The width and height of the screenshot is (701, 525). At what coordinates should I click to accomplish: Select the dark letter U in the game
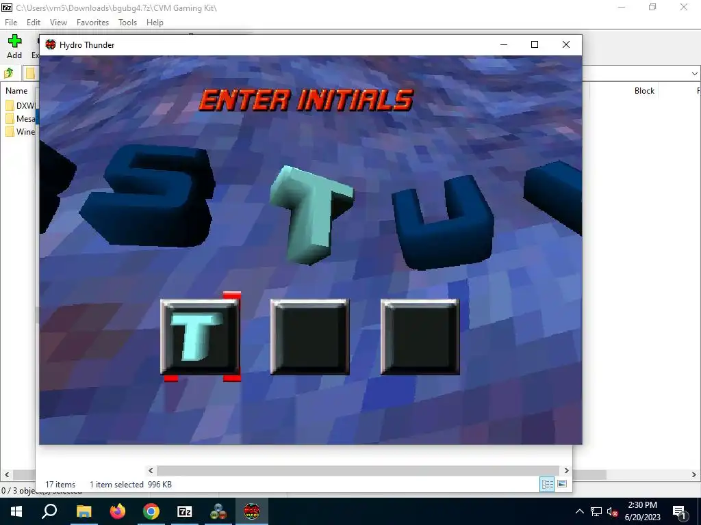click(443, 222)
